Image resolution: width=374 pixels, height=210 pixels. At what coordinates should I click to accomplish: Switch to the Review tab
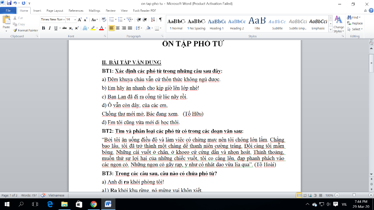pyautogui.click(x=110, y=11)
